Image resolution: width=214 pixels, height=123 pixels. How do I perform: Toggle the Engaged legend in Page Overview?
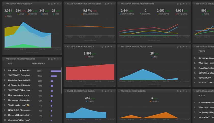pyautogui.click(x=33, y=14)
